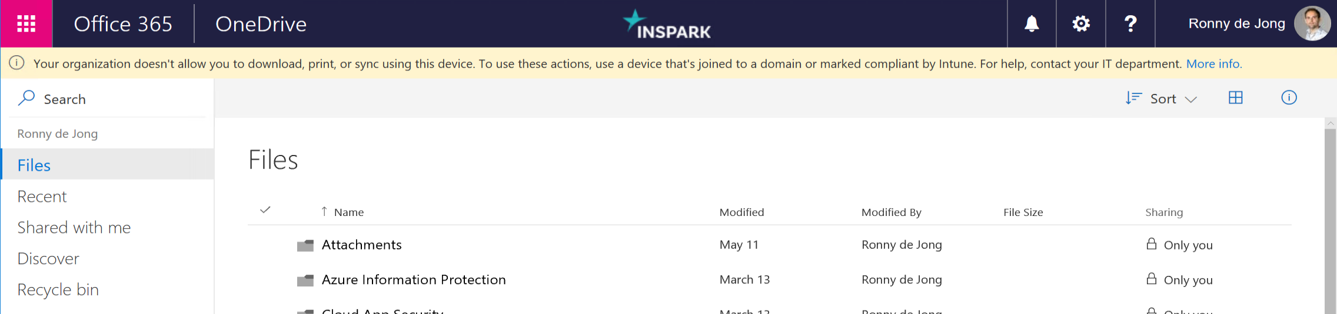Open the details info pane
The height and width of the screenshot is (314, 1337).
pos(1289,98)
